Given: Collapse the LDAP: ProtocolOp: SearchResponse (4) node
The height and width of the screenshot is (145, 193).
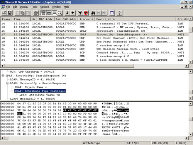Looking at the screenshot, I should tap(3, 75).
